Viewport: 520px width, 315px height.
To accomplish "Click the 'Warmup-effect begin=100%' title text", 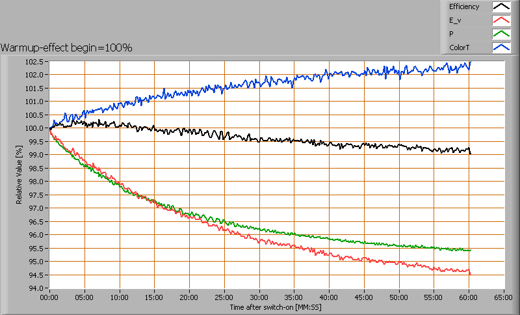I will click(66, 48).
